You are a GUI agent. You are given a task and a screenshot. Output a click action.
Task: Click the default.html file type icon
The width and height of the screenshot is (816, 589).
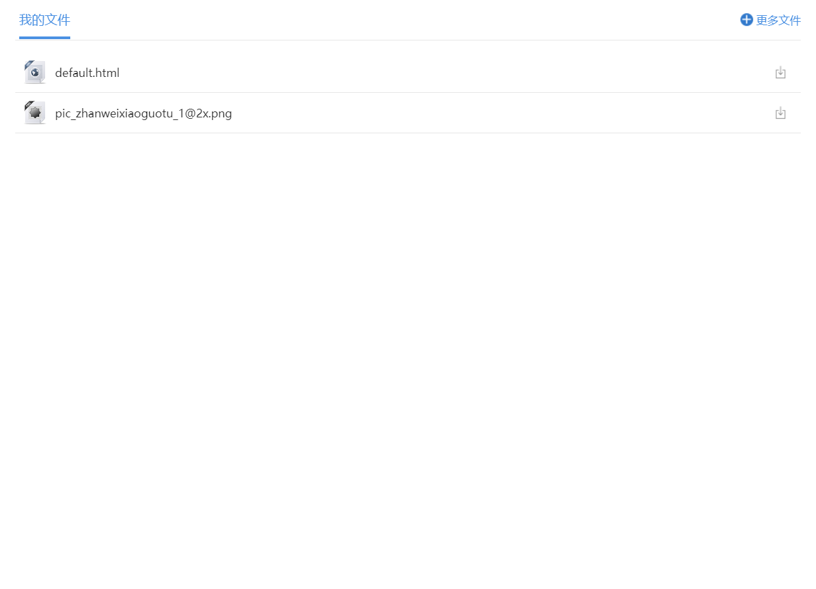click(34, 72)
